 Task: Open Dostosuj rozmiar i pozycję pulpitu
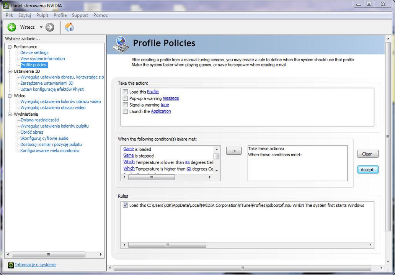51,144
